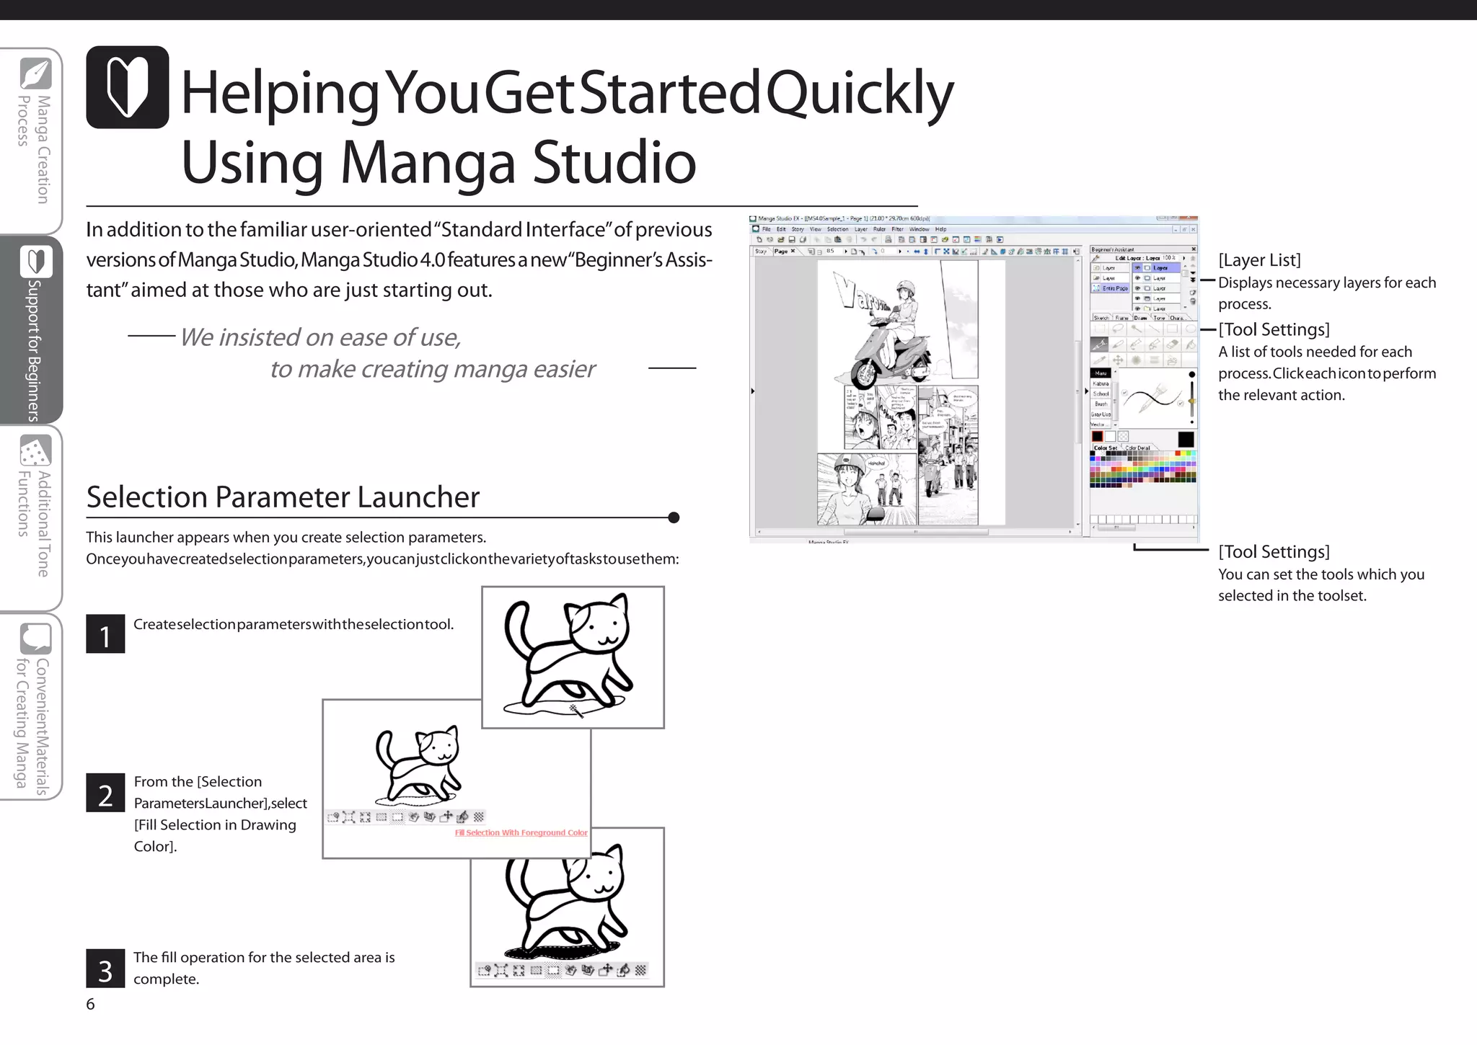The image size is (1477, 1045).
Task: Select the move layer cross-arrow tool
Action: pyautogui.click(x=1118, y=360)
